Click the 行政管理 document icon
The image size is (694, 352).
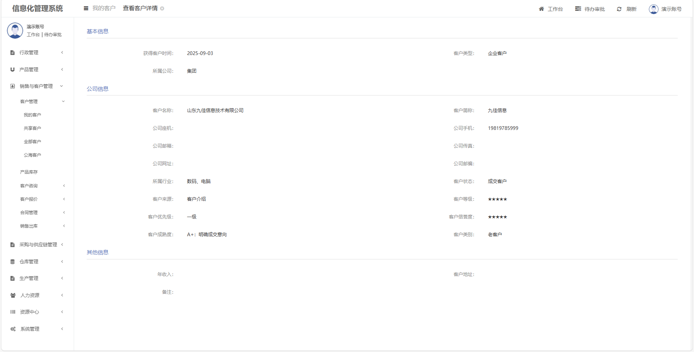click(x=13, y=53)
